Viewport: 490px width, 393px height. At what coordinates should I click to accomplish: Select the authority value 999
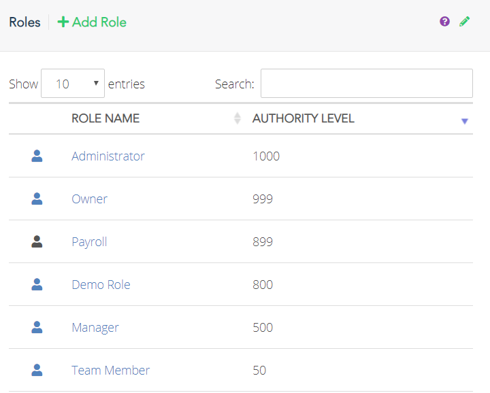pos(263,199)
